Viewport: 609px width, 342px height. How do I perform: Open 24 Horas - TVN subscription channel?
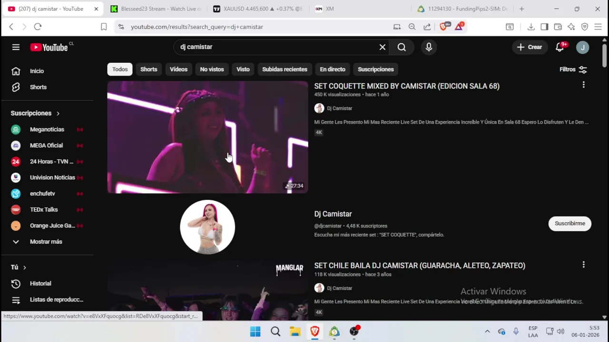[47, 161]
